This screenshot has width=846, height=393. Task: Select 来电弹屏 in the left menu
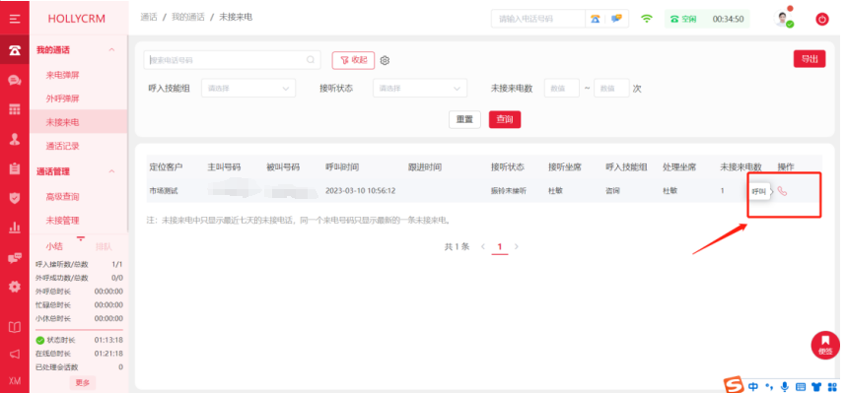pos(62,75)
